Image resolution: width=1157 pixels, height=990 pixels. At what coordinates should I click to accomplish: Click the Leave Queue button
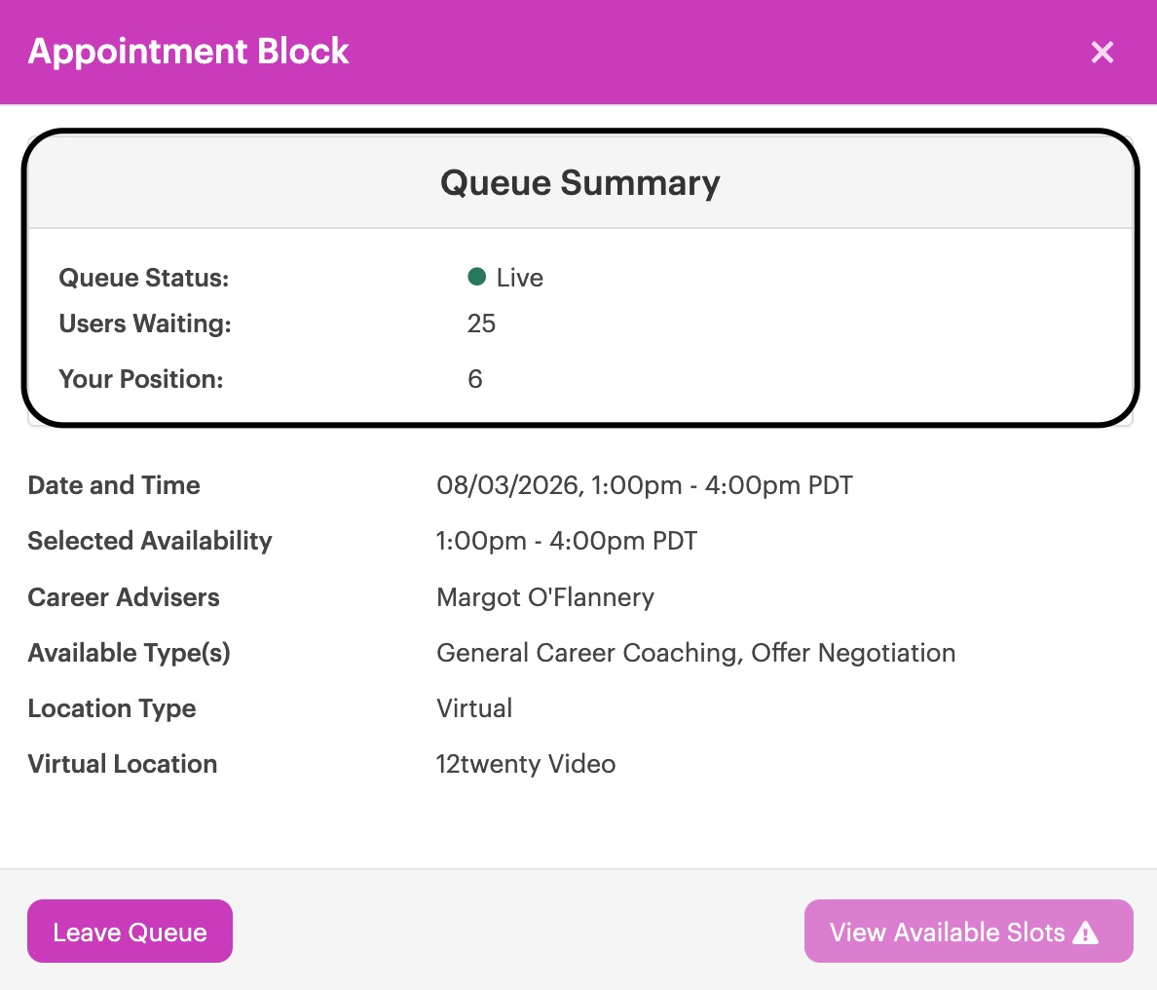[130, 931]
